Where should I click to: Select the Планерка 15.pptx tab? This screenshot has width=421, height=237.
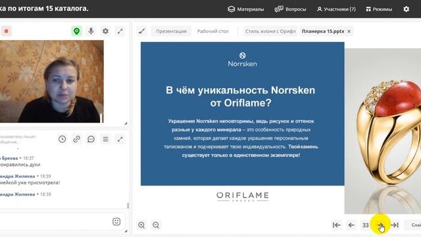click(x=323, y=31)
